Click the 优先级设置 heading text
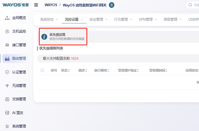The image size is (199, 131). point(58,35)
